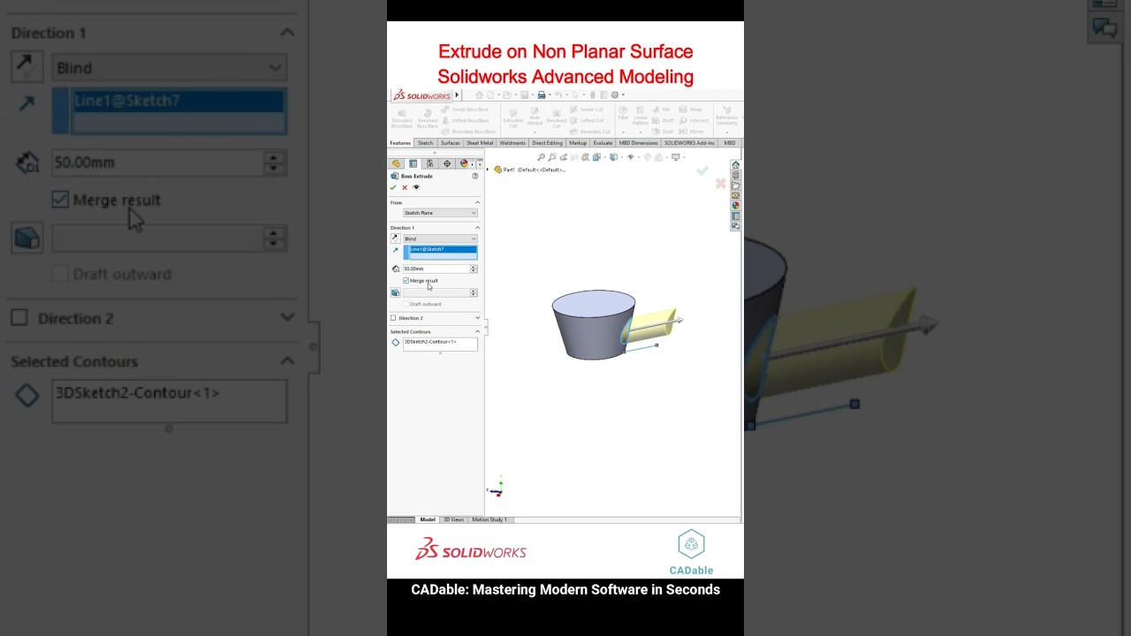
Task: Click Zoom to Fit in view toolbar
Action: click(x=541, y=157)
